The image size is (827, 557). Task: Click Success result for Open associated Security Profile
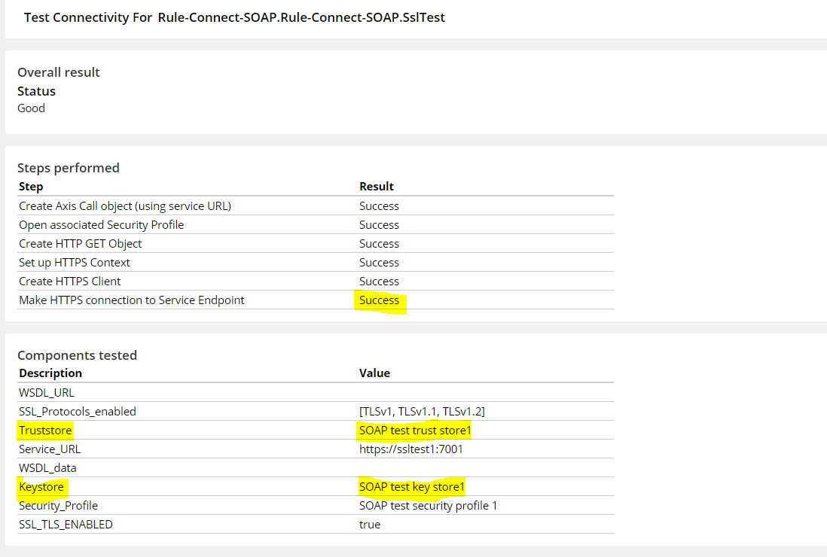[379, 225]
